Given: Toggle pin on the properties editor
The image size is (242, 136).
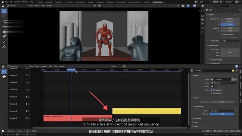Looking at the screenshot, I should click(239, 10).
